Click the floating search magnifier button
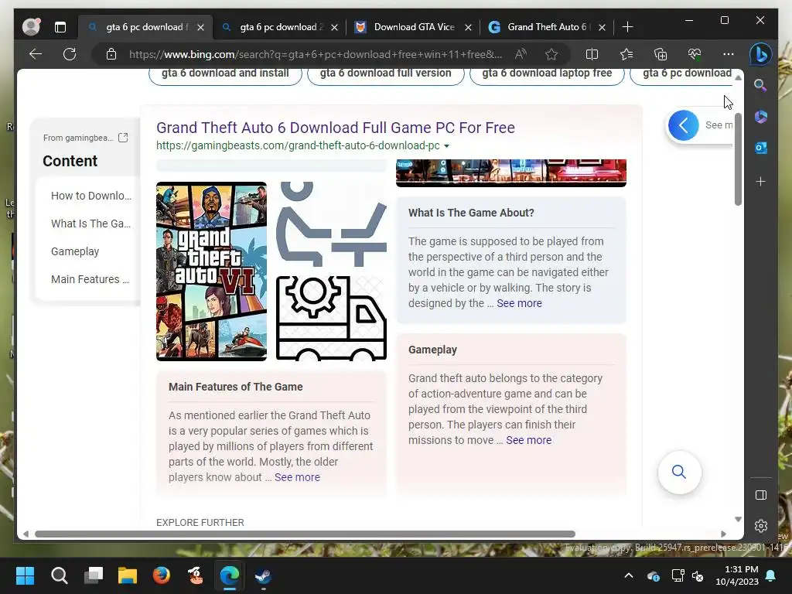 (x=679, y=473)
